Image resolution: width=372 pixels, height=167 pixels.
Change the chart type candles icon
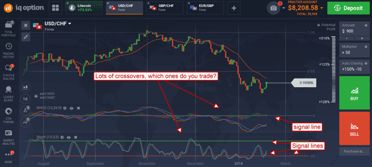(x=25, y=87)
